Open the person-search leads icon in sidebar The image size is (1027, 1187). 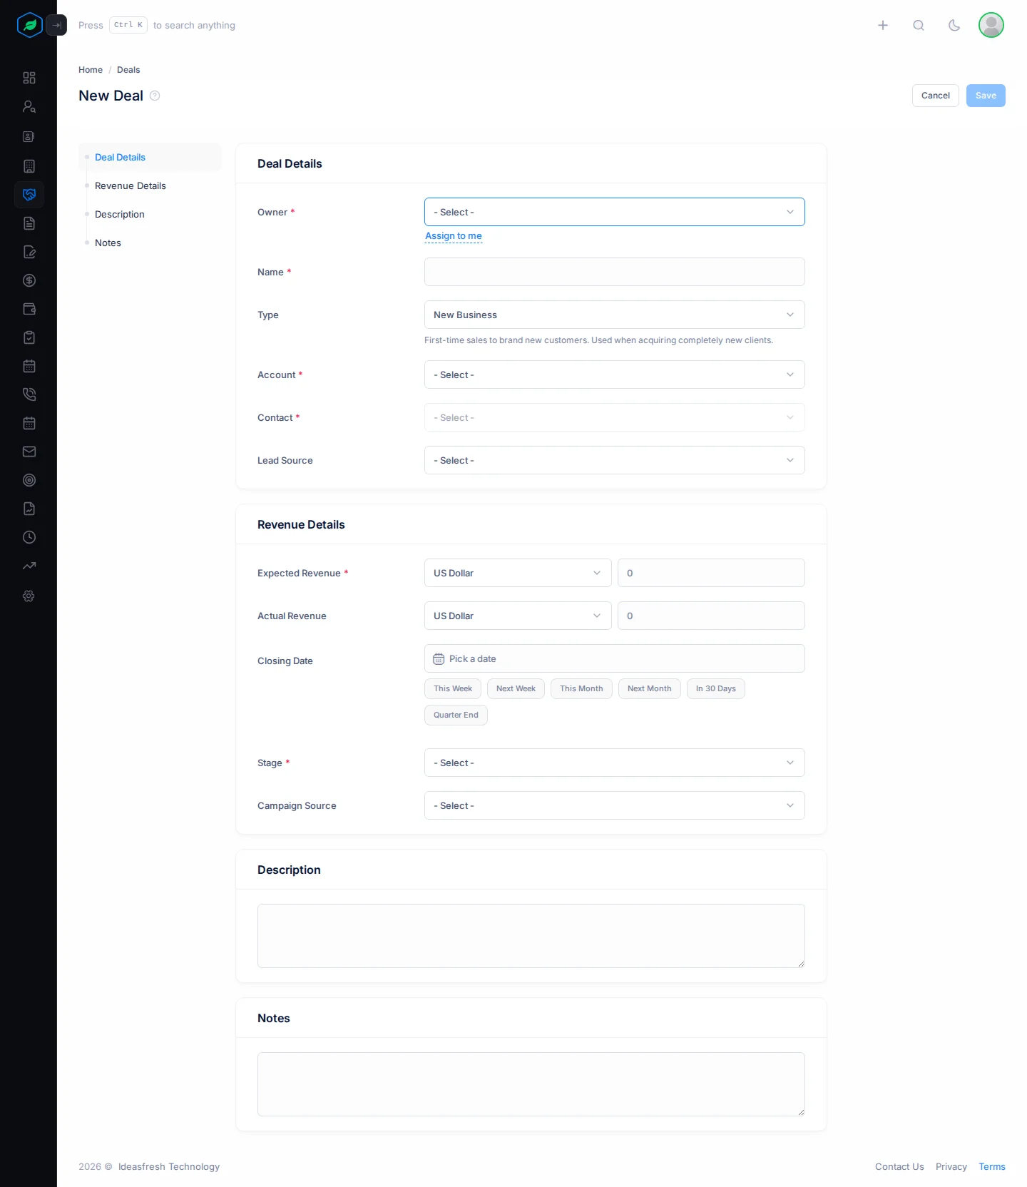point(29,107)
